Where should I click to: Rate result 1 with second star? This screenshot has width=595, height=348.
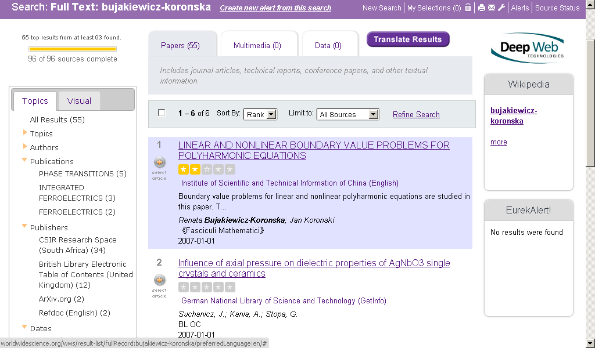195,169
